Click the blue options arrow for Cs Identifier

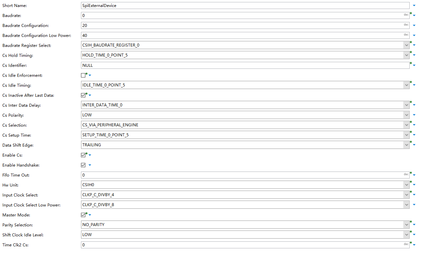413,65
